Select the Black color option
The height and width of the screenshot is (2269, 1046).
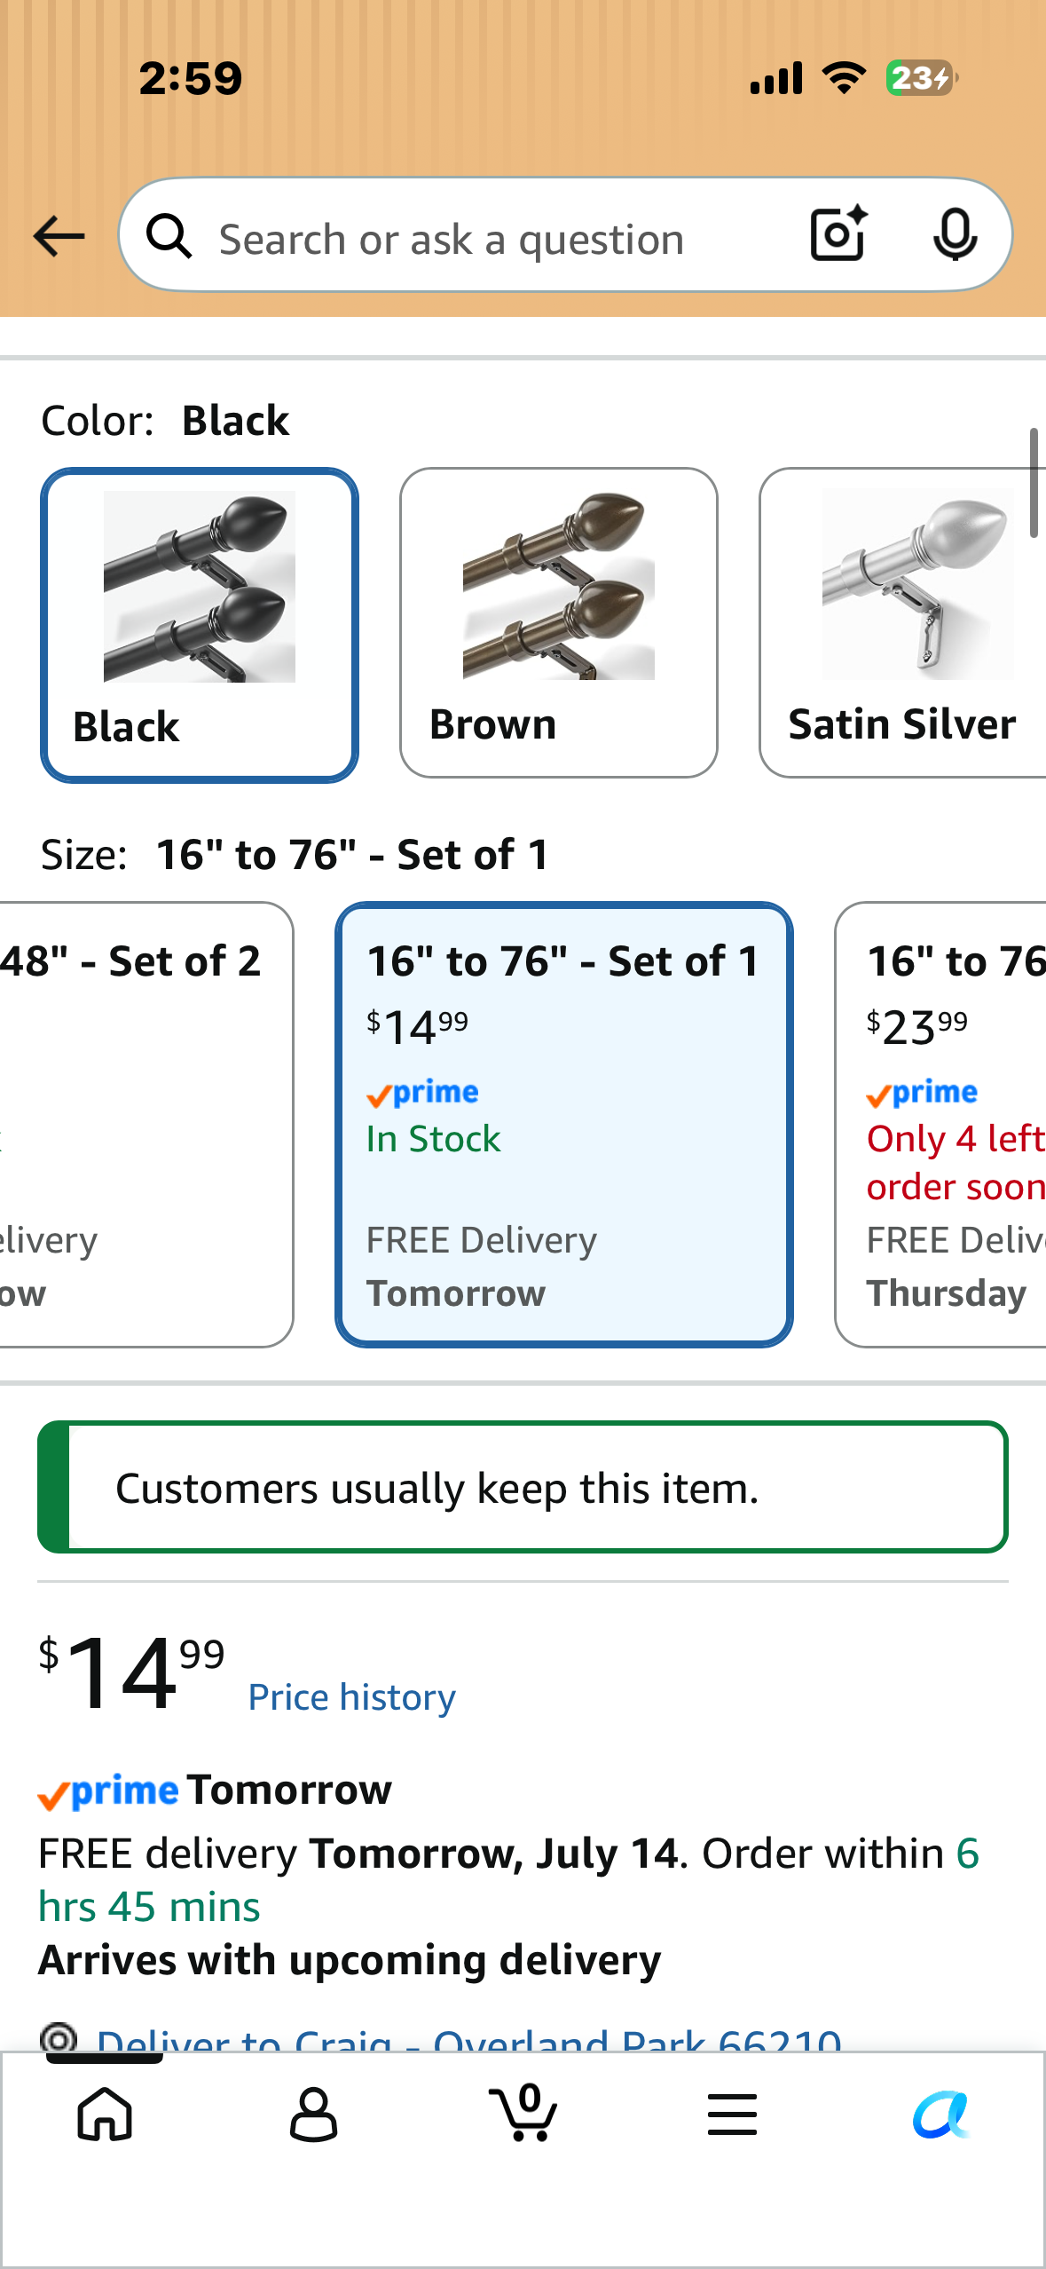(200, 625)
